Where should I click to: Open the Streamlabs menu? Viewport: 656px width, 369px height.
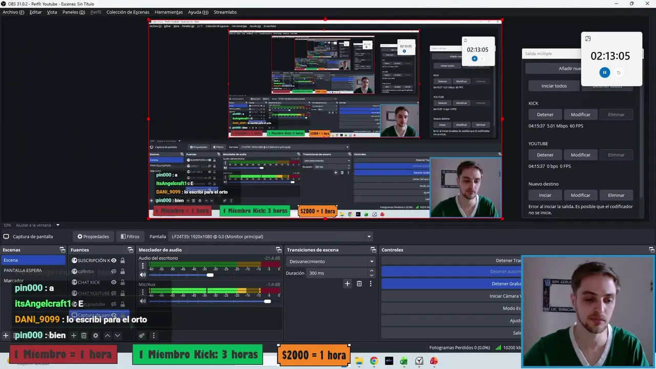[225, 12]
